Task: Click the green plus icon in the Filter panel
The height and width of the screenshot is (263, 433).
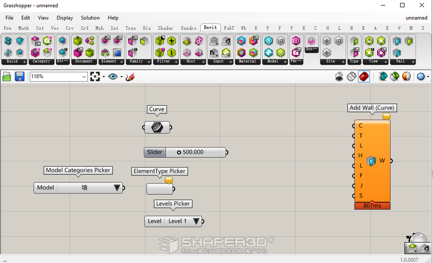Action: pos(171,41)
